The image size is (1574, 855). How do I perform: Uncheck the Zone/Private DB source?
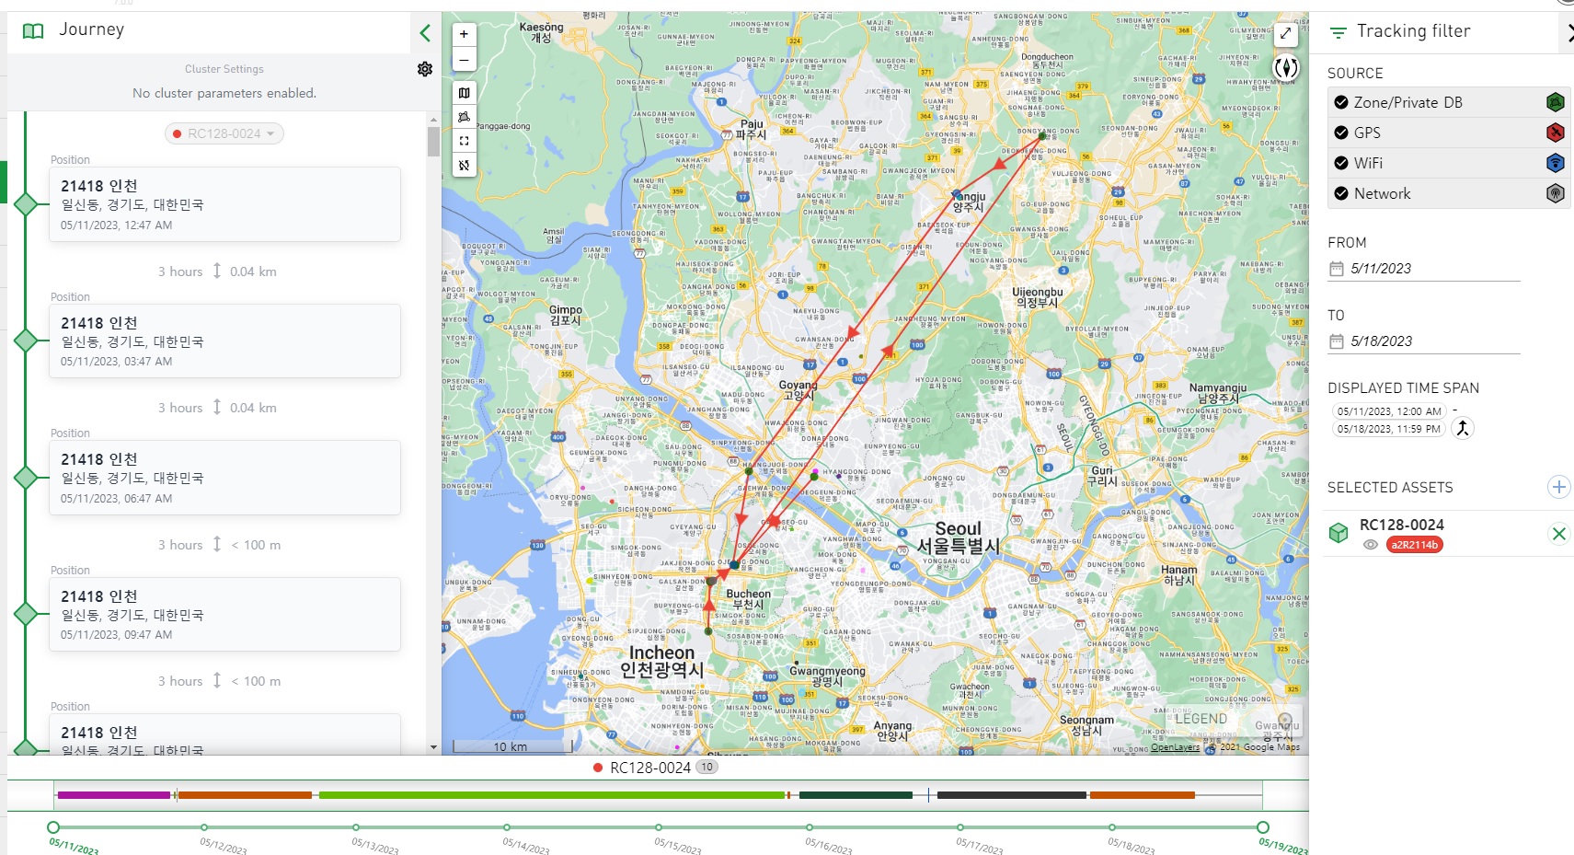(x=1341, y=102)
